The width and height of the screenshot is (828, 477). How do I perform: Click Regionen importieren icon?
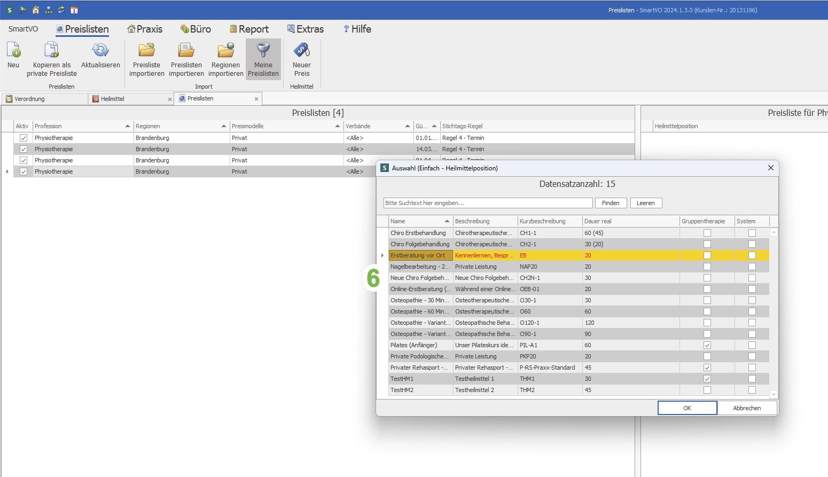pos(225,51)
